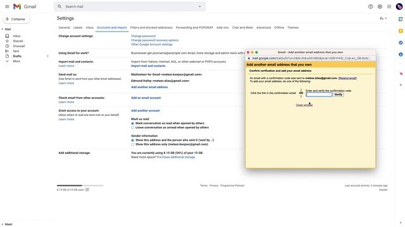Screen dimensions: 405x227
Task: Select Leave conversation as unread radio
Action: [132, 127]
